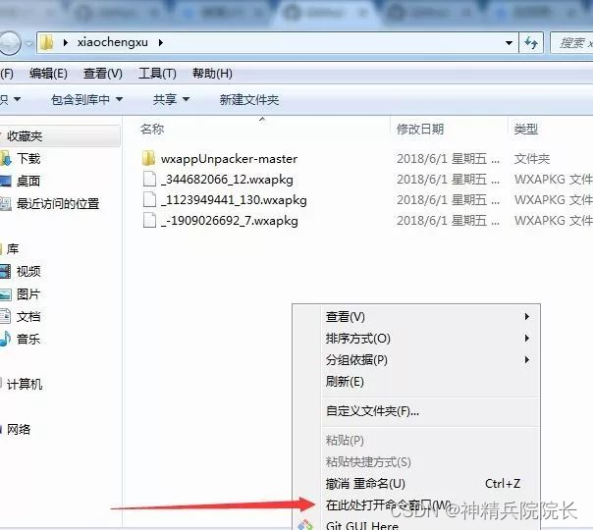Open 共享 dropdown in toolbar
593x530 pixels.
(x=171, y=99)
